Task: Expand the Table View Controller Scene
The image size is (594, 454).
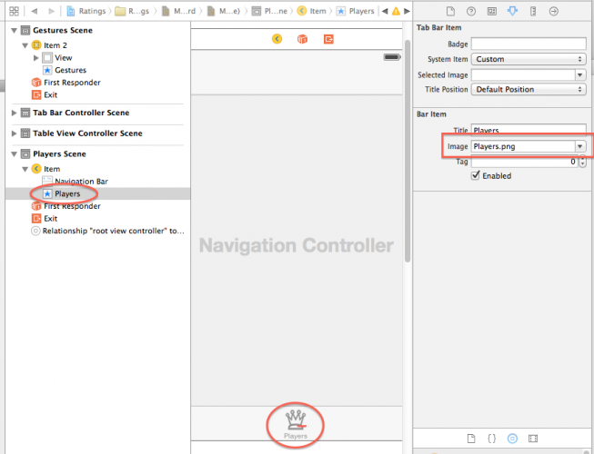Action: [x=13, y=133]
